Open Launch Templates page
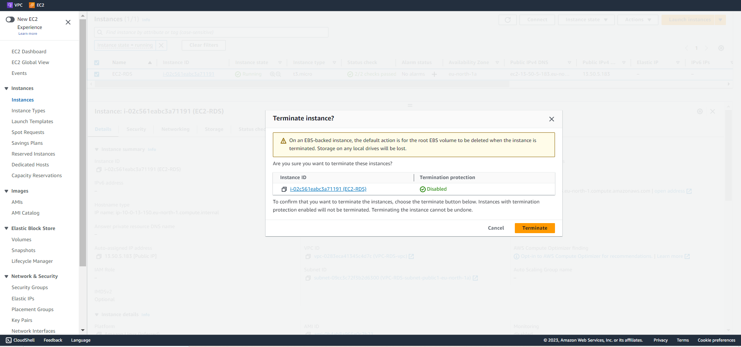 point(32,122)
